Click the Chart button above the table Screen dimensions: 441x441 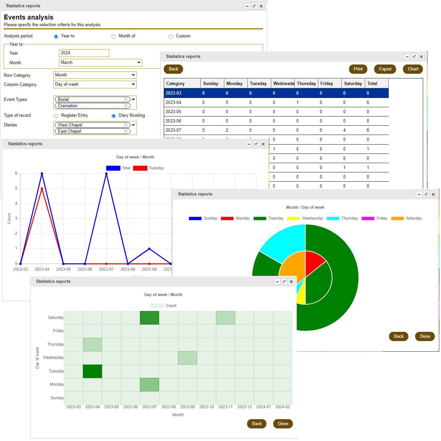pos(413,69)
